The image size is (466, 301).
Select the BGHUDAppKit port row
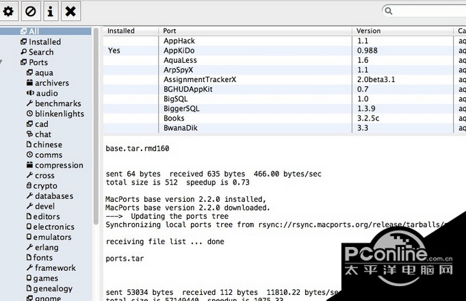point(285,89)
